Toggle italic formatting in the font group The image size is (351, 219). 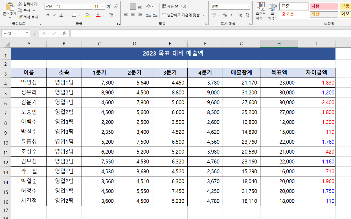point(54,15)
